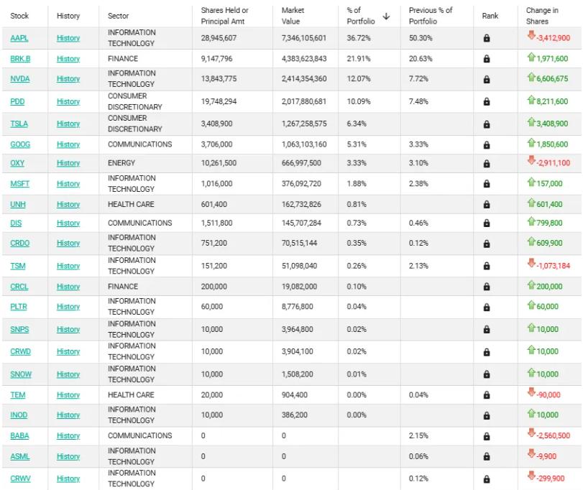The image size is (583, 490).
Task: Click green up arrow in PDD row
Action: (x=531, y=100)
